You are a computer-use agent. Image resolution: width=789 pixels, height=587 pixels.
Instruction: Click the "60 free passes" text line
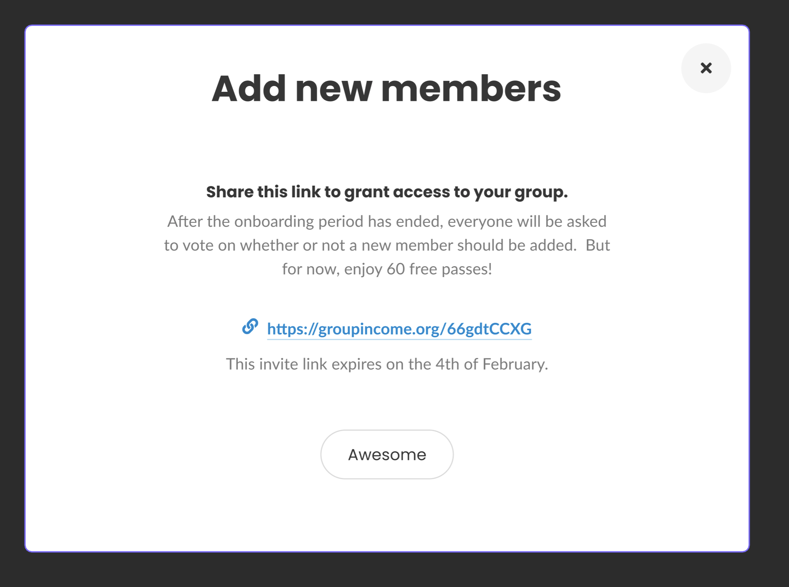tap(387, 269)
